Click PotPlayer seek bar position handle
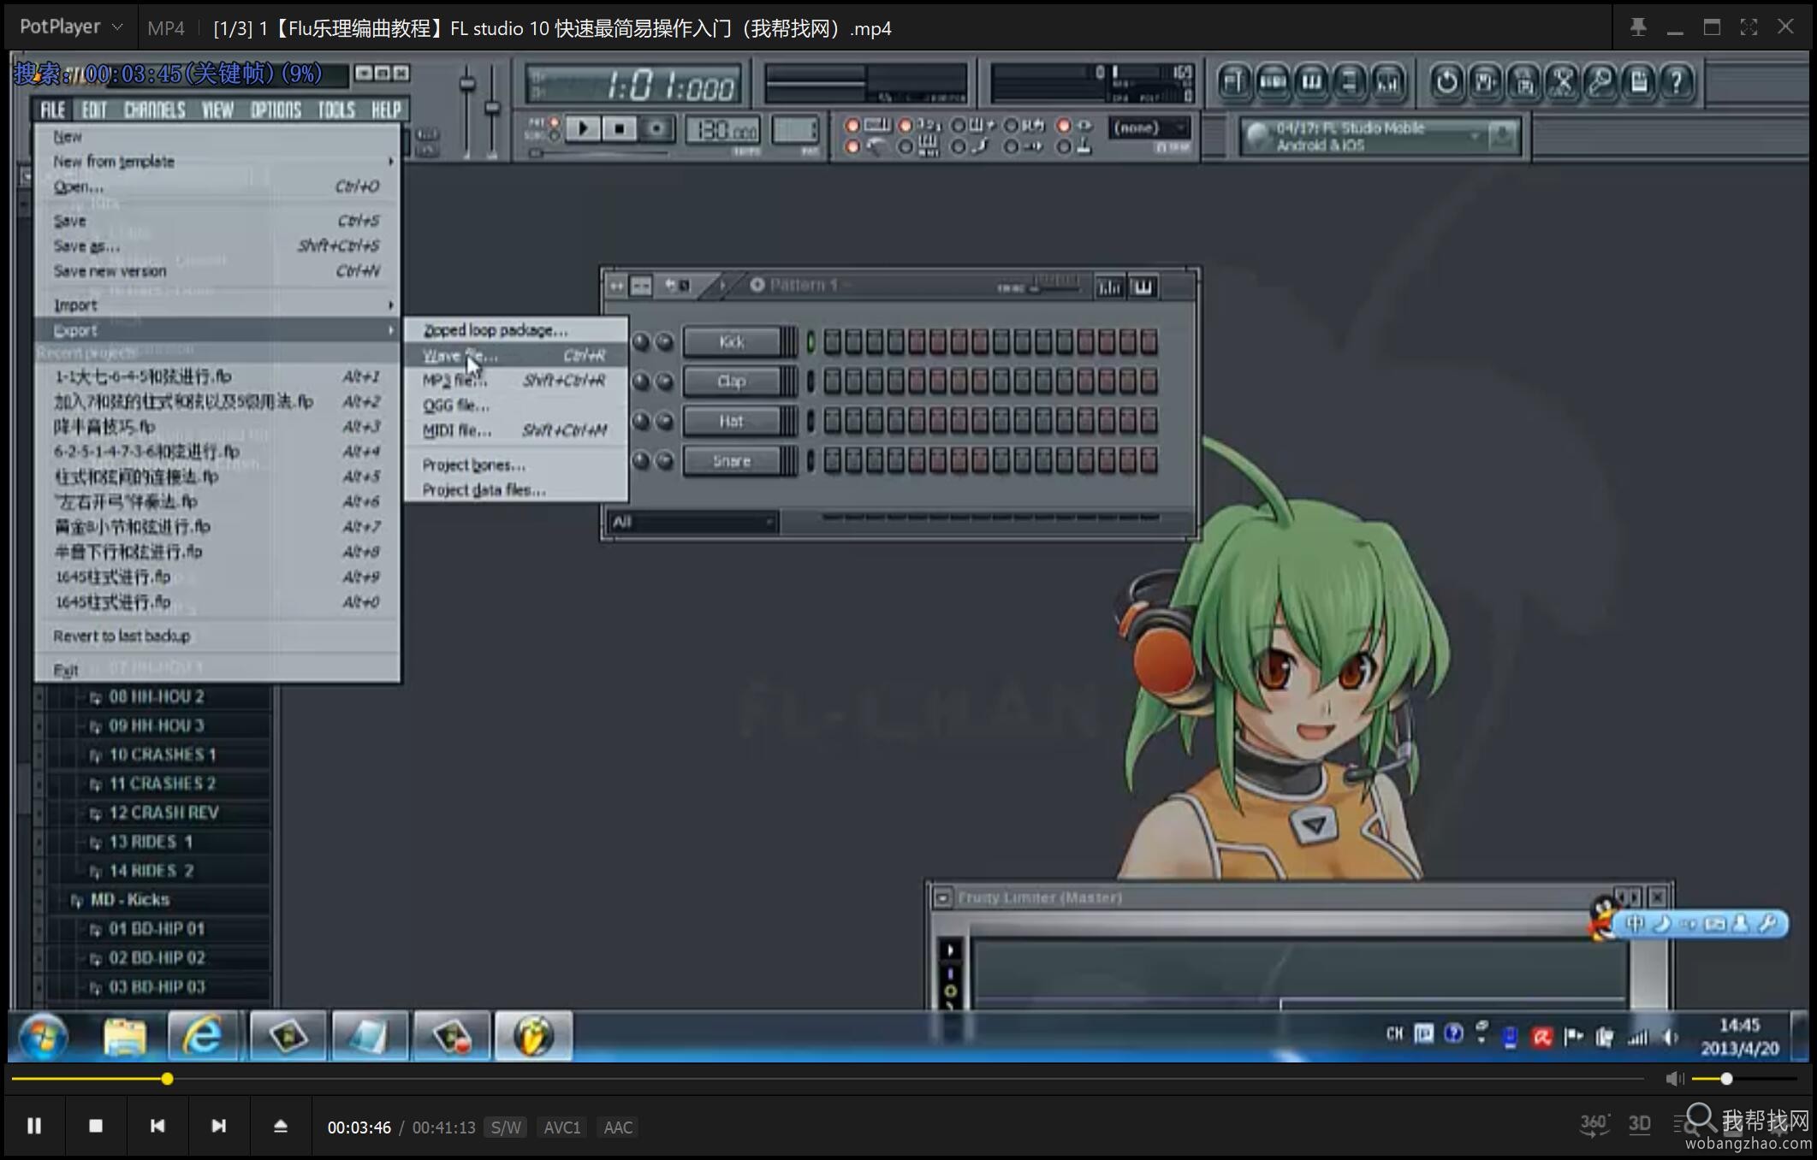1817x1160 pixels. (x=168, y=1079)
